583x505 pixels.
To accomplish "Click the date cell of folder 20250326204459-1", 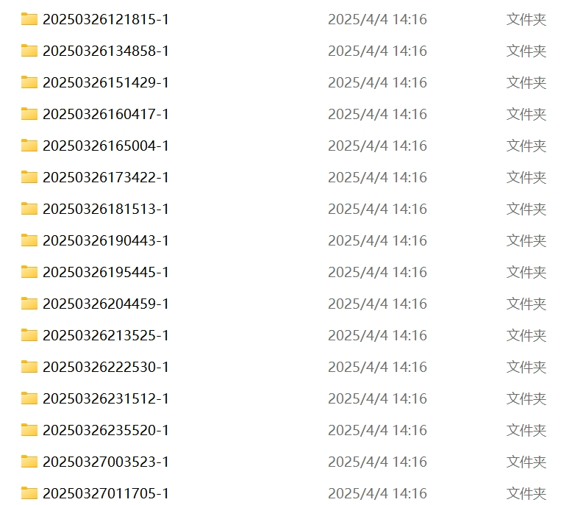I will click(377, 304).
